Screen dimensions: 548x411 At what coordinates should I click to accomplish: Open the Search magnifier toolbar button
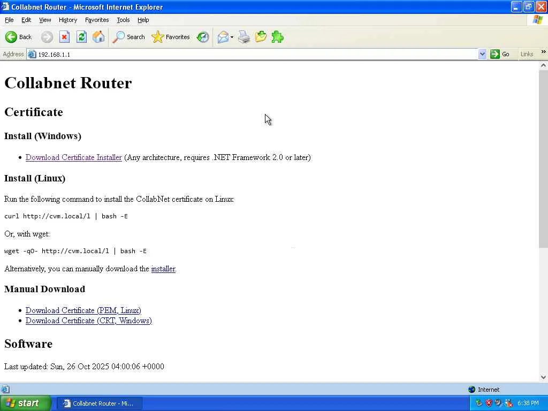(128, 37)
